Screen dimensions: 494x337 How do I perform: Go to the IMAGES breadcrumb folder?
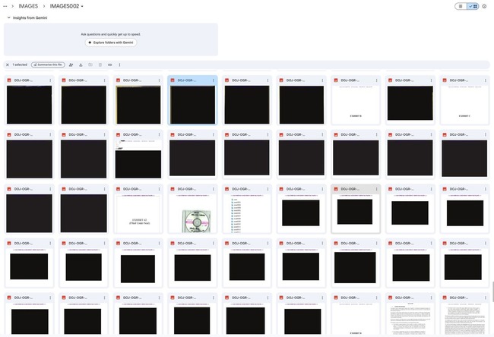28,6
